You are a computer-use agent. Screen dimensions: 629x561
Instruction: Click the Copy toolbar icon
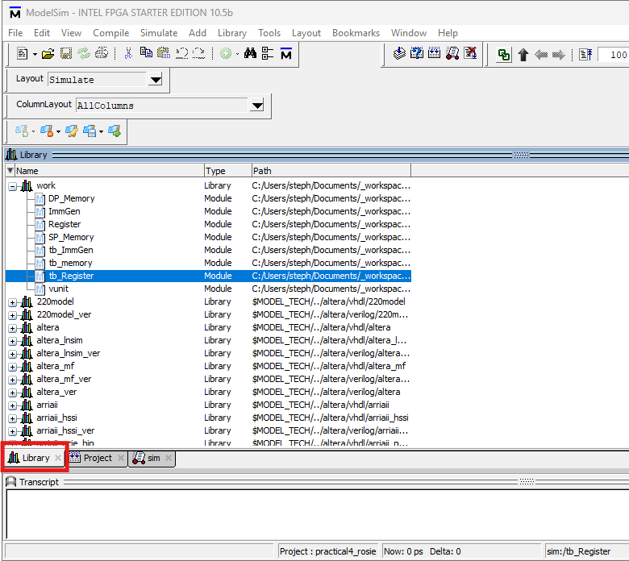click(146, 52)
